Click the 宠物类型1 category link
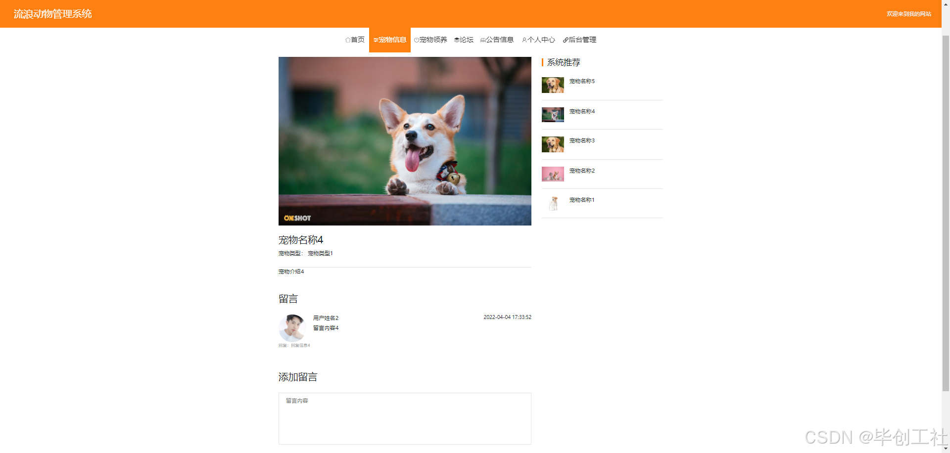950x453 pixels. click(x=320, y=253)
